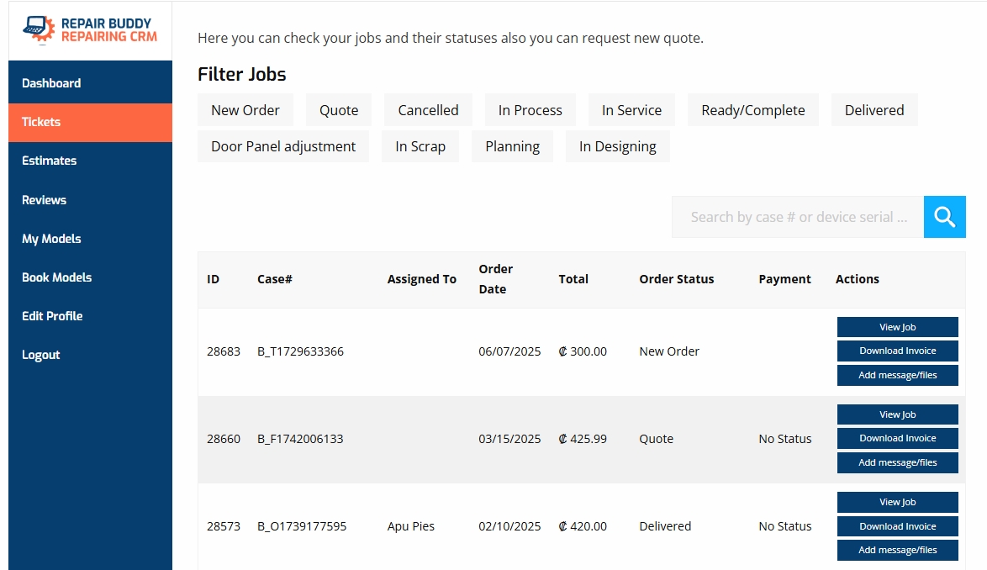
Task: Filter jobs by New Order status
Action: [245, 110]
